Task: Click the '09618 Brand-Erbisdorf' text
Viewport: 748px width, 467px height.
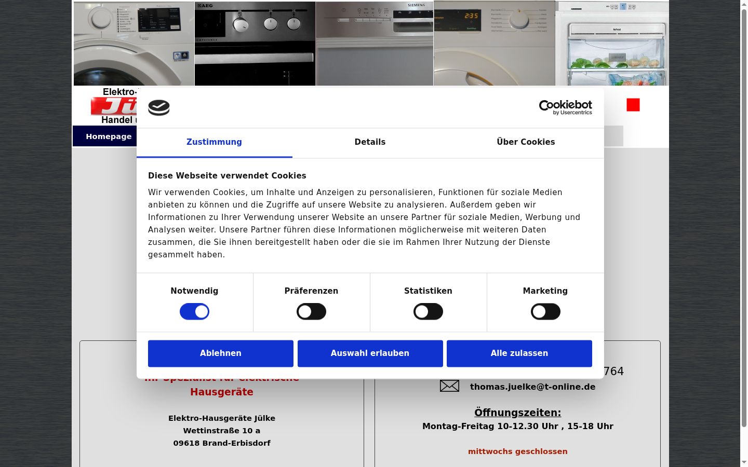Action: (222, 443)
